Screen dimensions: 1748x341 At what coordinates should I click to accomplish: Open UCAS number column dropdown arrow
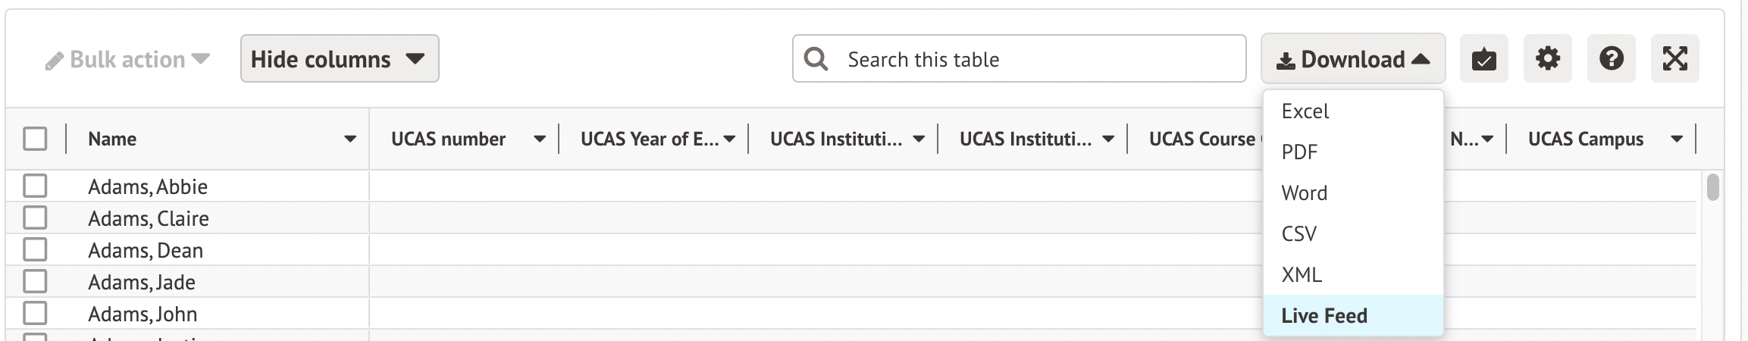(x=540, y=139)
